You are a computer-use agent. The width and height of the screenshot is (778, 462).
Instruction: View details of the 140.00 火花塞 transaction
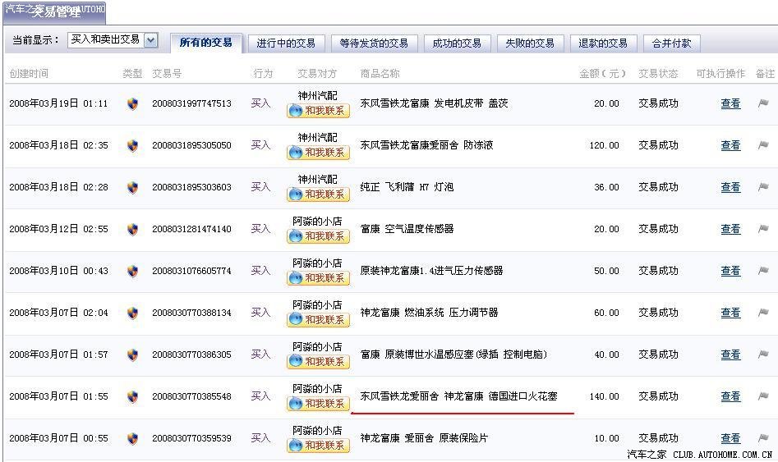(730, 396)
